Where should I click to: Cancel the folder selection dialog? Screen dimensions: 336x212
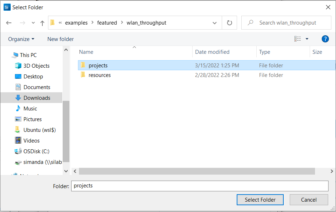(309, 200)
